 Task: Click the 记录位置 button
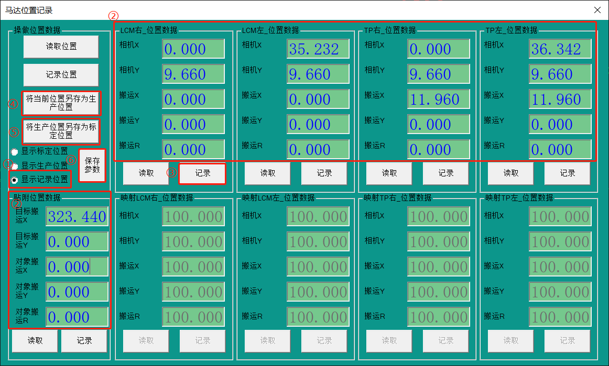point(61,75)
